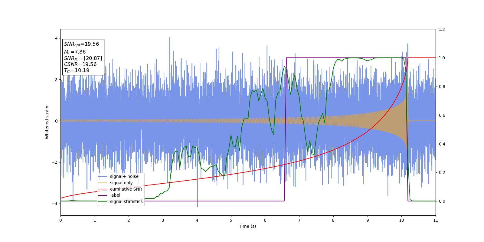Click right y-axis tick label 0.2
This screenshot has height=242, width=484.
(442, 173)
